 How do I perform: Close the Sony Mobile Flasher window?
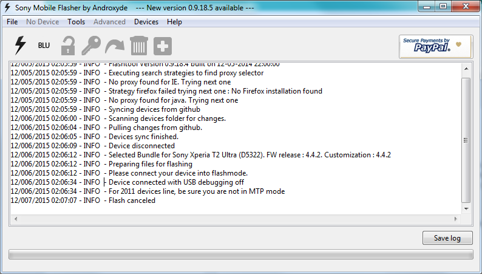pos(466,7)
